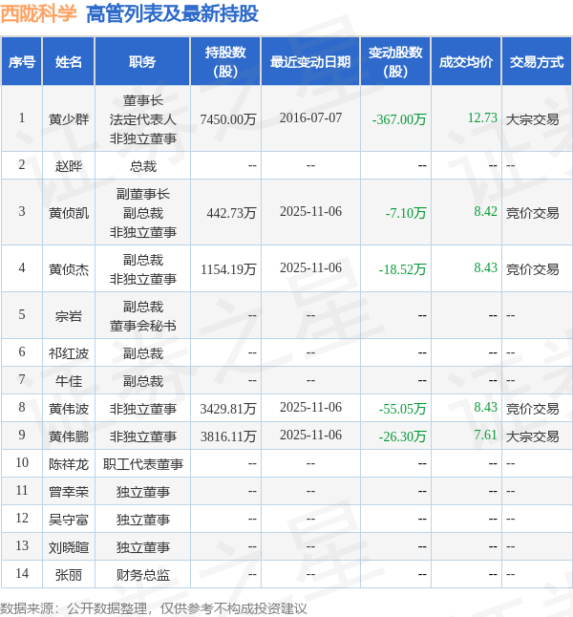Select the name 黄侦杰
The image size is (573, 617).
click(x=69, y=269)
